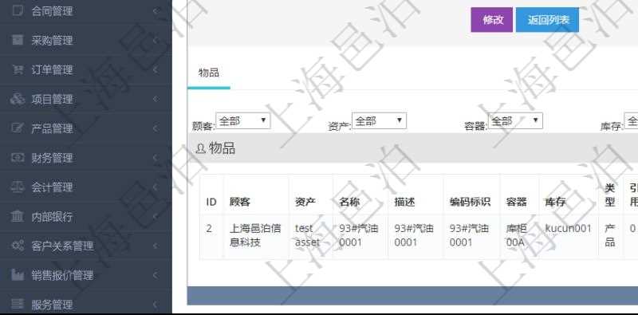This screenshot has height=315, width=638.
Task: Open the 资产 filter dropdown
Action: click(379, 121)
